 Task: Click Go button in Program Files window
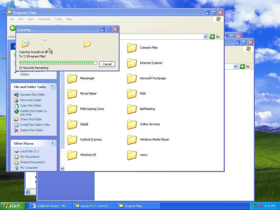[215, 37]
